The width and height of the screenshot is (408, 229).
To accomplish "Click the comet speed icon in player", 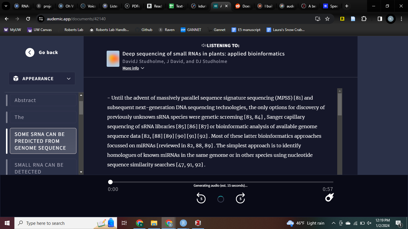I will [x=329, y=197].
